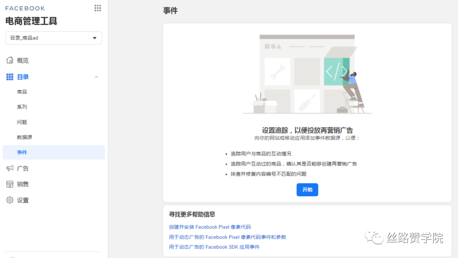Click the blue 开始 button

point(307,189)
